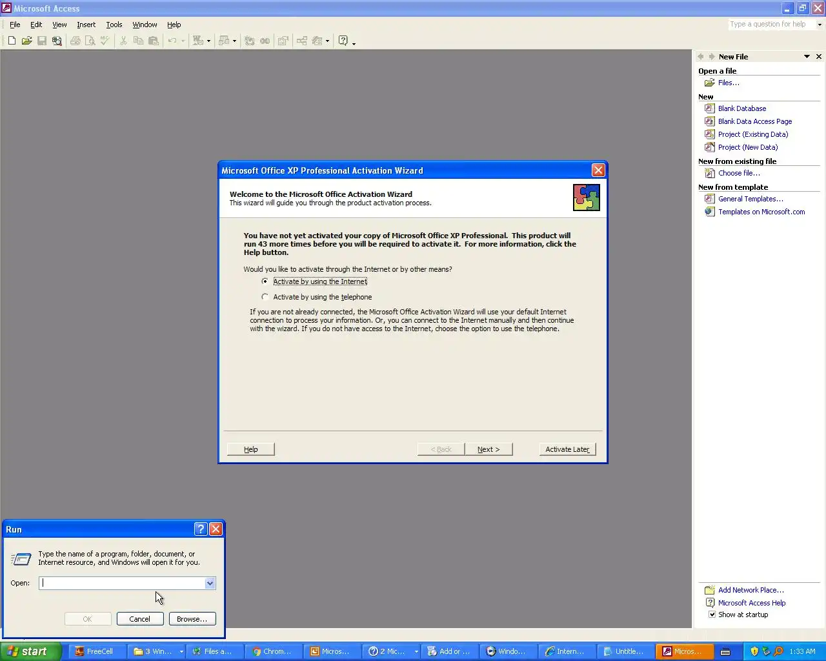Switch to FreeCell taskbar button
The height and width of the screenshot is (661, 826).
(x=98, y=651)
